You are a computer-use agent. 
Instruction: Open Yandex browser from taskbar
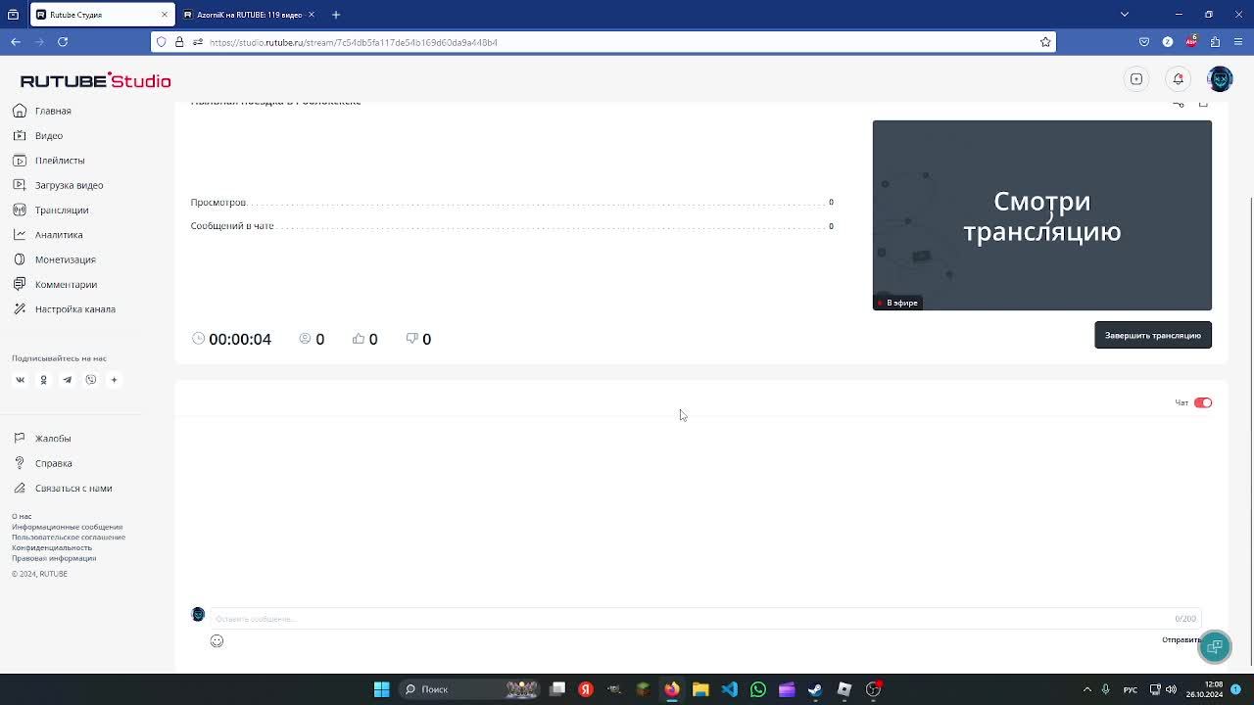coord(586,689)
